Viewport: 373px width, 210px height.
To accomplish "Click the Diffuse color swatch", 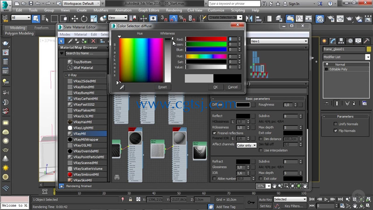I will (243, 105).
